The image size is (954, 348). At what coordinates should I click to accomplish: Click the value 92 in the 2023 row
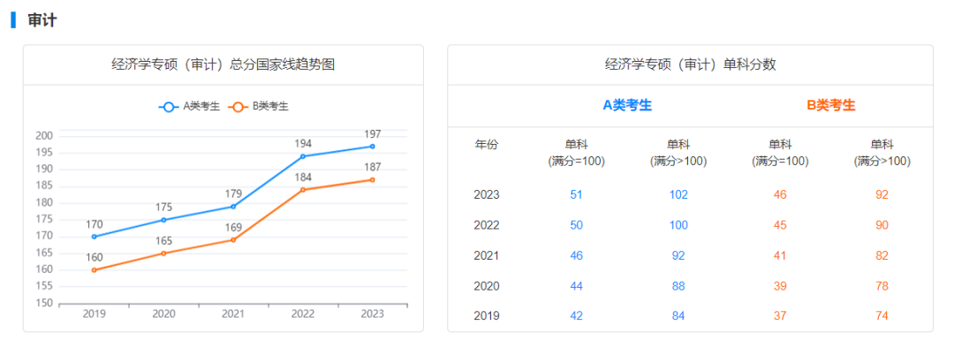[882, 194]
